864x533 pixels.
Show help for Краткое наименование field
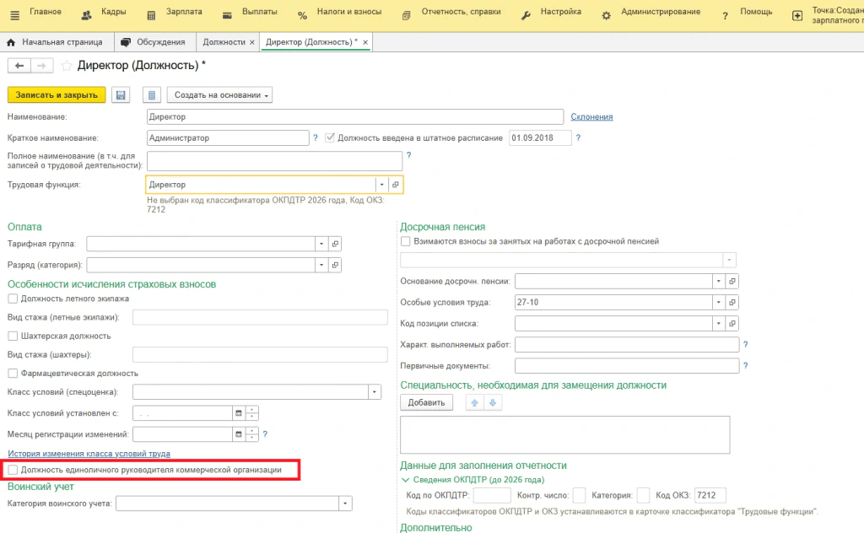pos(316,137)
